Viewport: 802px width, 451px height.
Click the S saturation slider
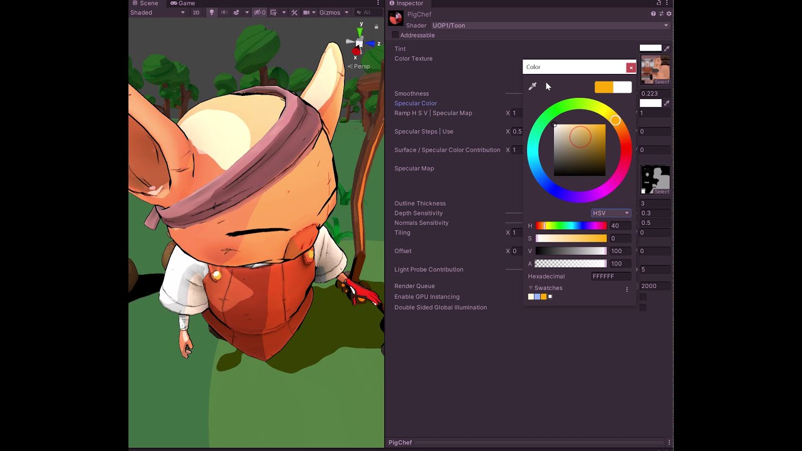click(571, 239)
